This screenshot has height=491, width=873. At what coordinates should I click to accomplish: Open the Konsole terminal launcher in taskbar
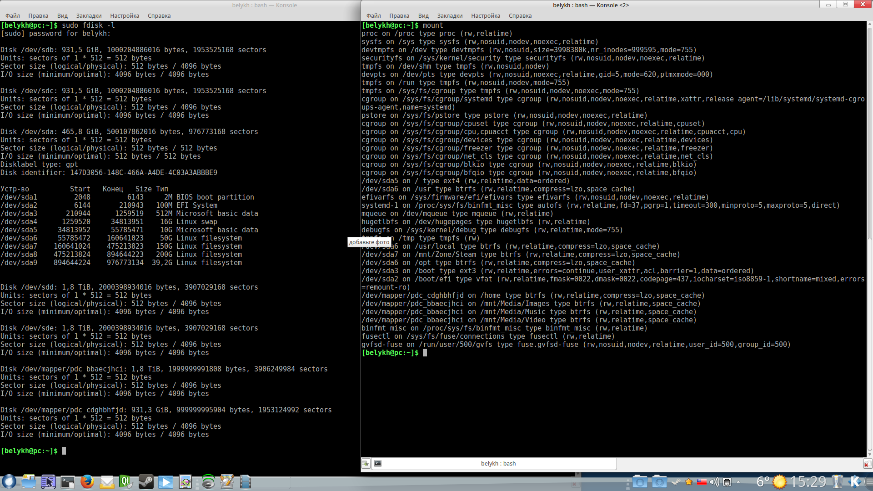click(67, 481)
